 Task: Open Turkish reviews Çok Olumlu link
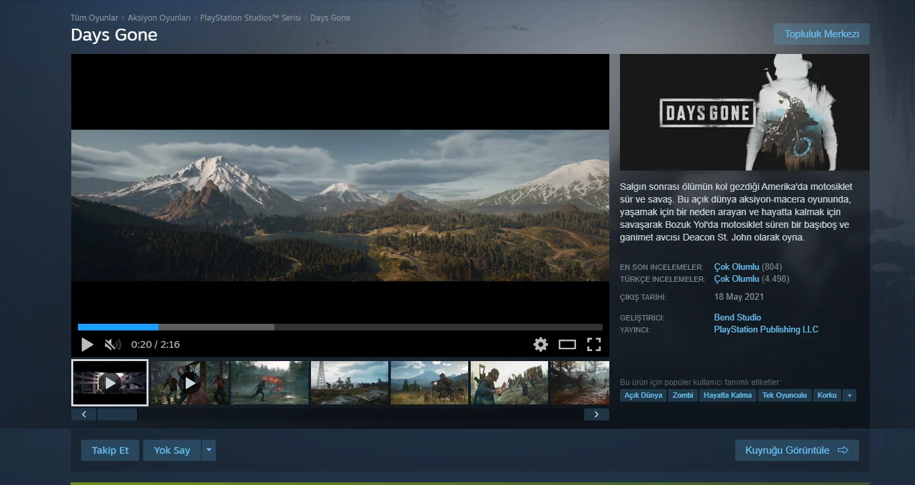[x=737, y=279]
